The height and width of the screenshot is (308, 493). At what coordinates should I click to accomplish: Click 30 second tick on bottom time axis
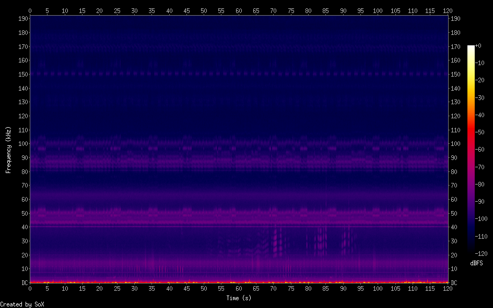[134, 288]
